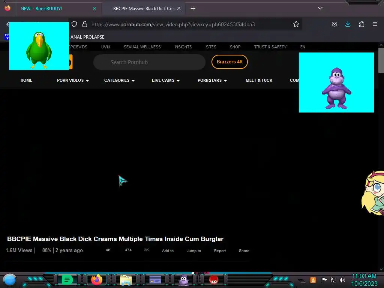Click the 4K like count button
The width and height of the screenshot is (384, 288).
coord(108,250)
